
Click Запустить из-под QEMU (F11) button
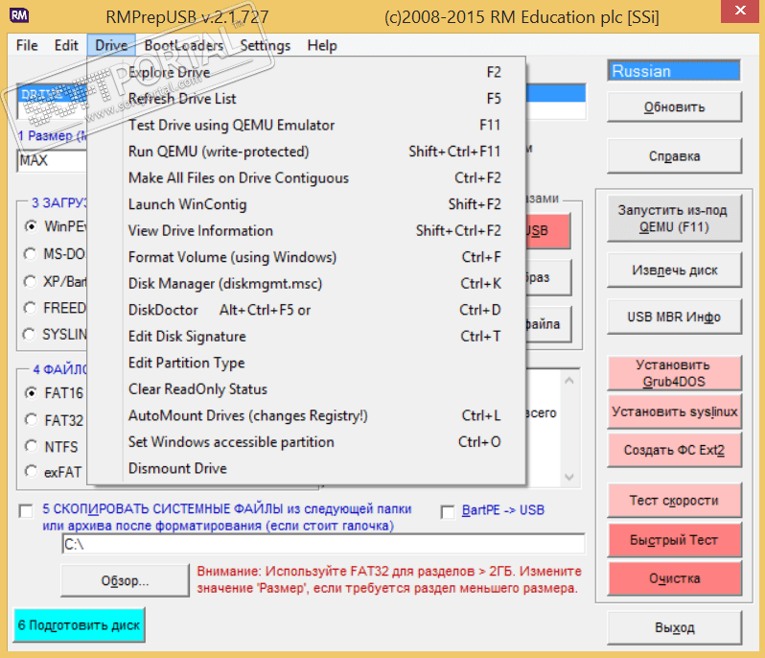(x=674, y=218)
